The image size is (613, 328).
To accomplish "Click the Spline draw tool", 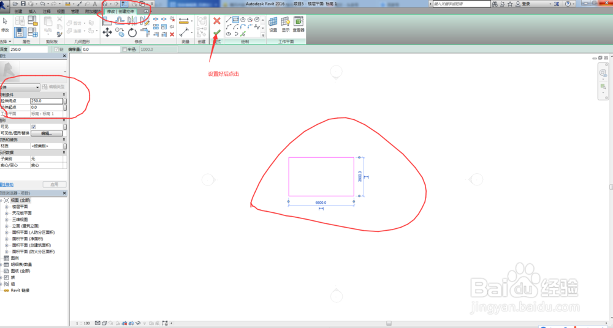I will [257, 26].
